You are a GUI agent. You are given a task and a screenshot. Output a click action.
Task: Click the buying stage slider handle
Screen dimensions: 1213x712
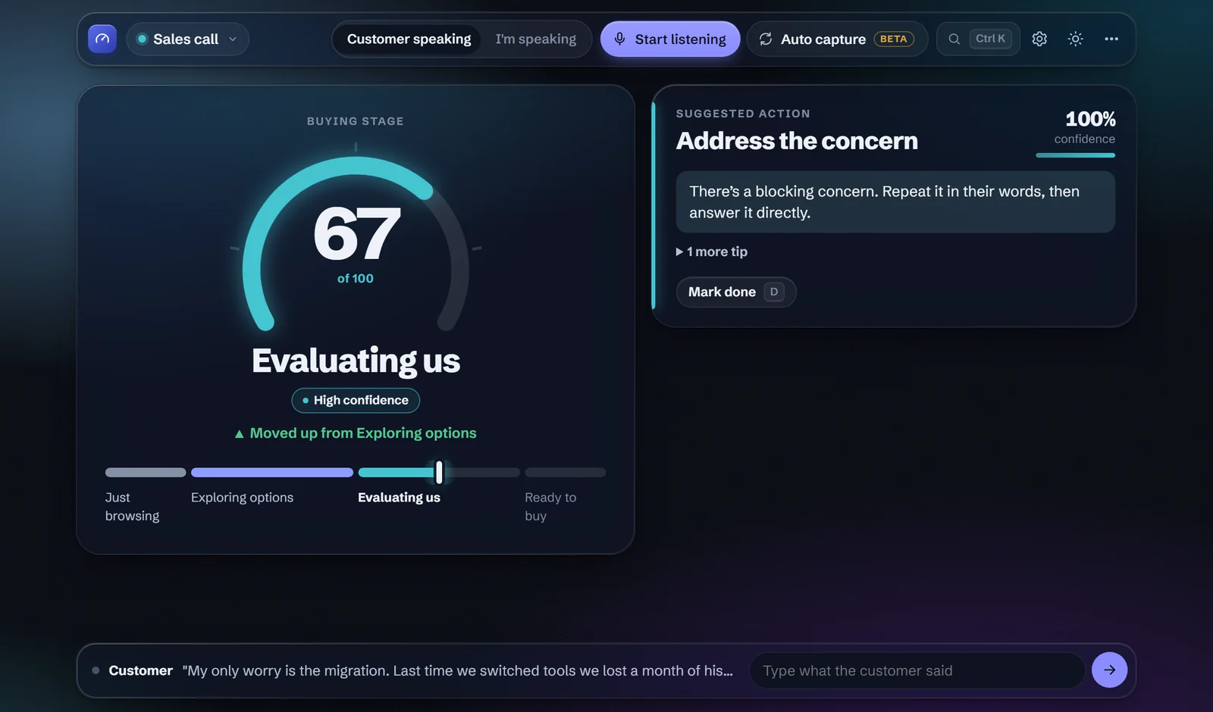439,473
